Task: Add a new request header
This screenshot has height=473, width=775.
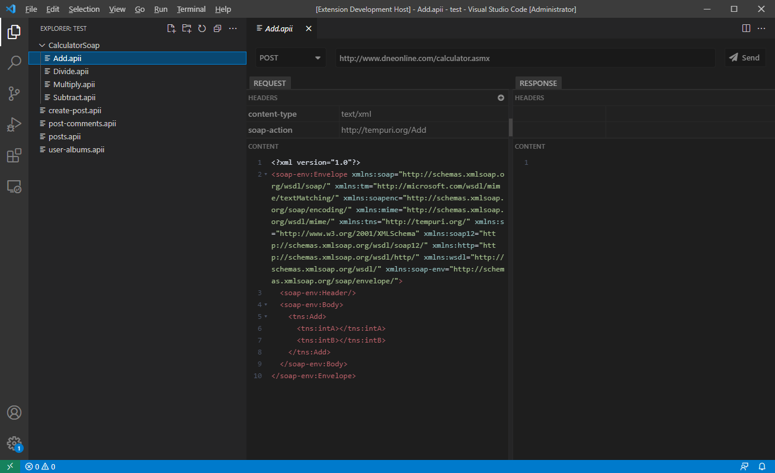Action: (x=501, y=98)
